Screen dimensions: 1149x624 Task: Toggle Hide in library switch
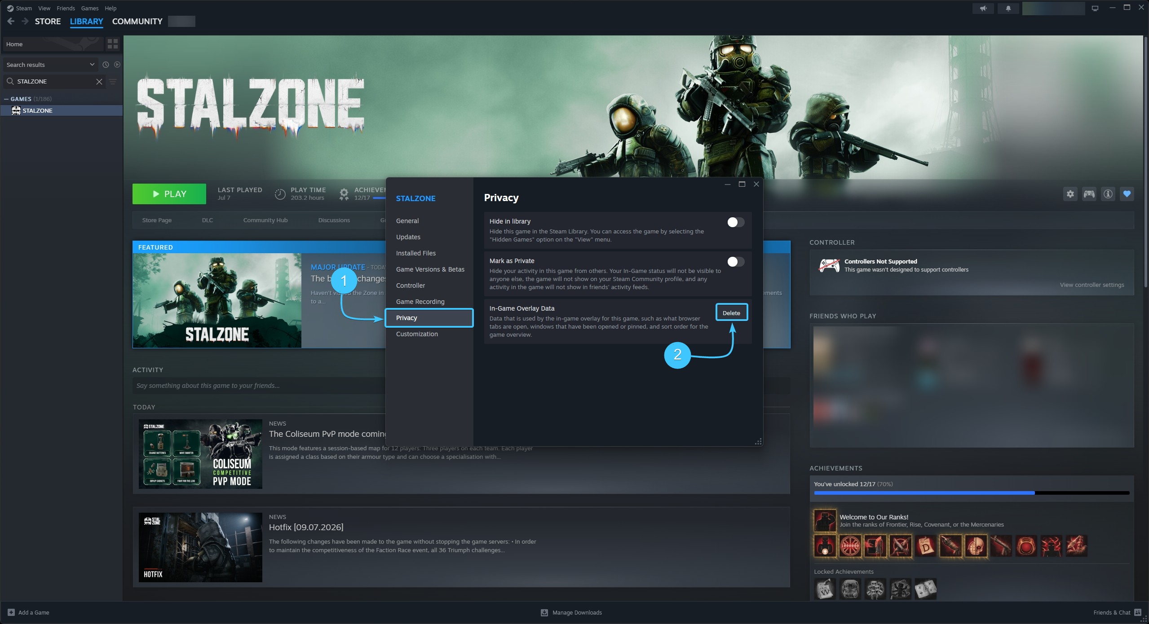pos(735,222)
